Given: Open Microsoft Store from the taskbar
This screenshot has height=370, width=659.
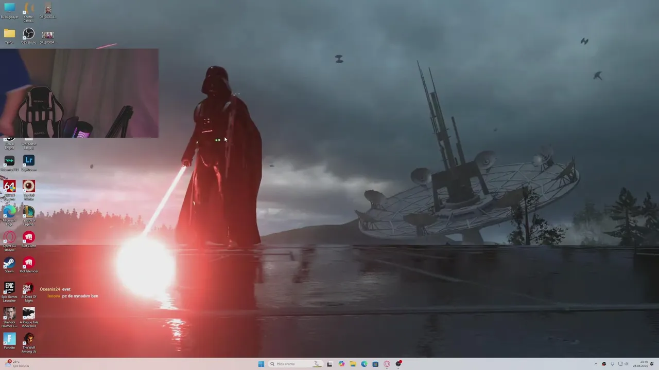Looking at the screenshot, I should (375, 364).
